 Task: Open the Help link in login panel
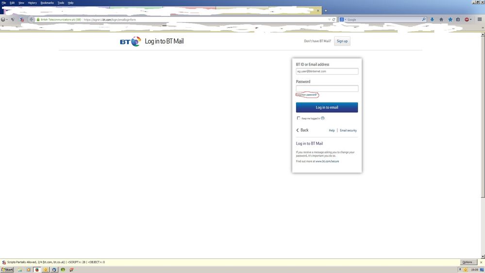click(x=332, y=131)
